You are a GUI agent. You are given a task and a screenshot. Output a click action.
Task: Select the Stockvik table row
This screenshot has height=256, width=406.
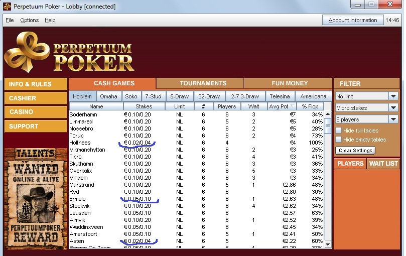click(x=196, y=206)
